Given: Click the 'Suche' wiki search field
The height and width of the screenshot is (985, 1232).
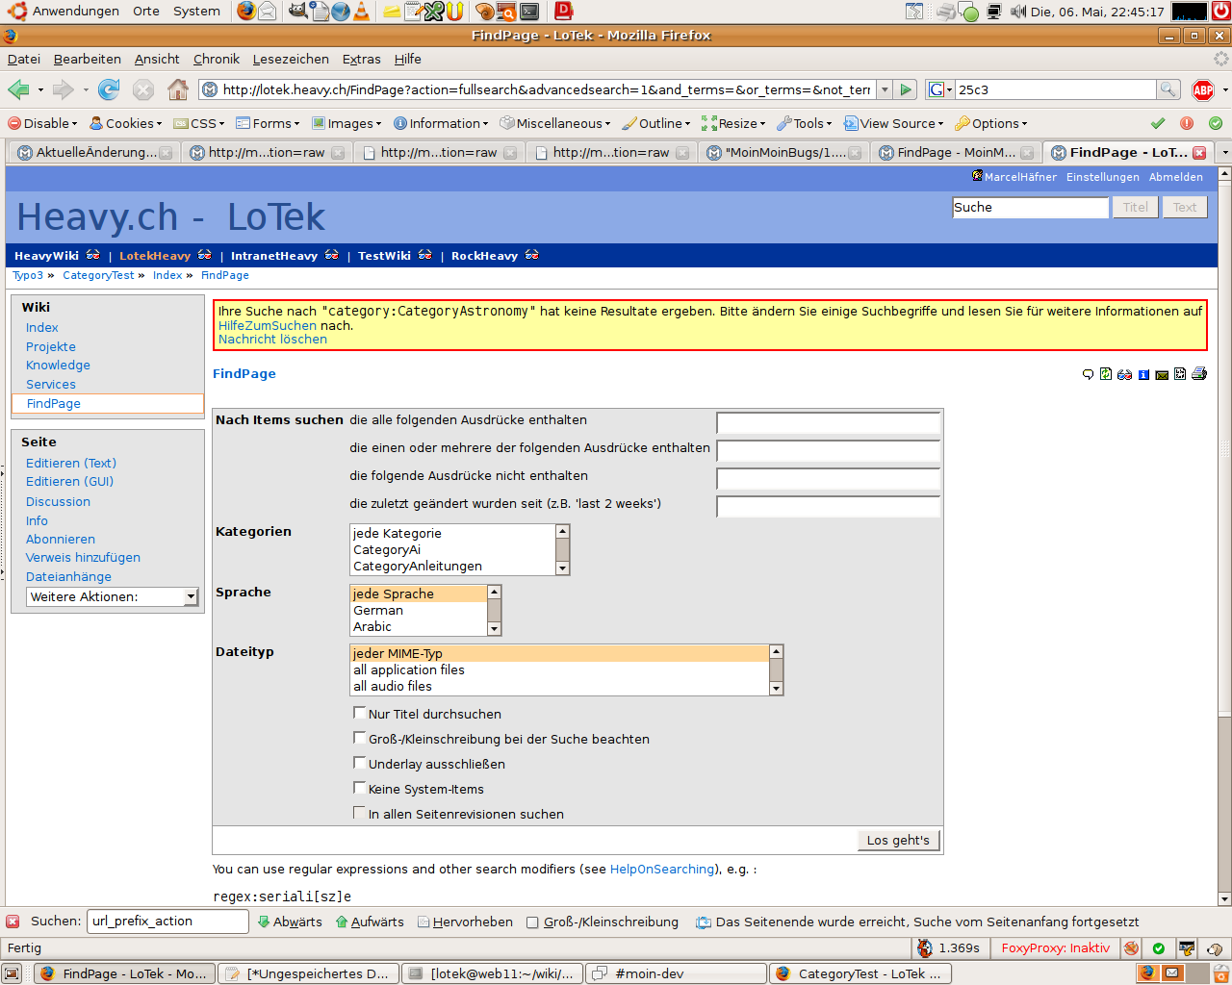Looking at the screenshot, I should [x=1030, y=207].
